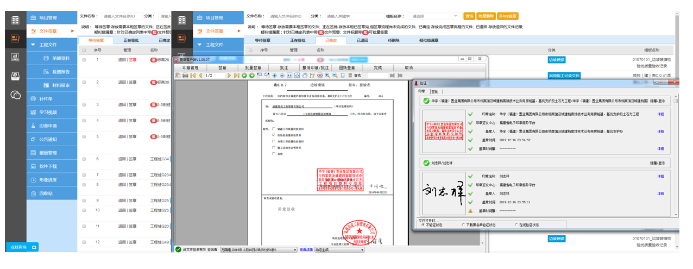This screenshot has height=269, width=693.
Task: Click 隐藏/显示 for the 刘志祥 signature
Action: [657, 162]
